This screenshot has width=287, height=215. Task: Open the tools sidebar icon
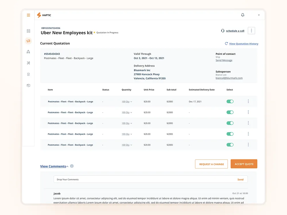click(x=28, y=63)
